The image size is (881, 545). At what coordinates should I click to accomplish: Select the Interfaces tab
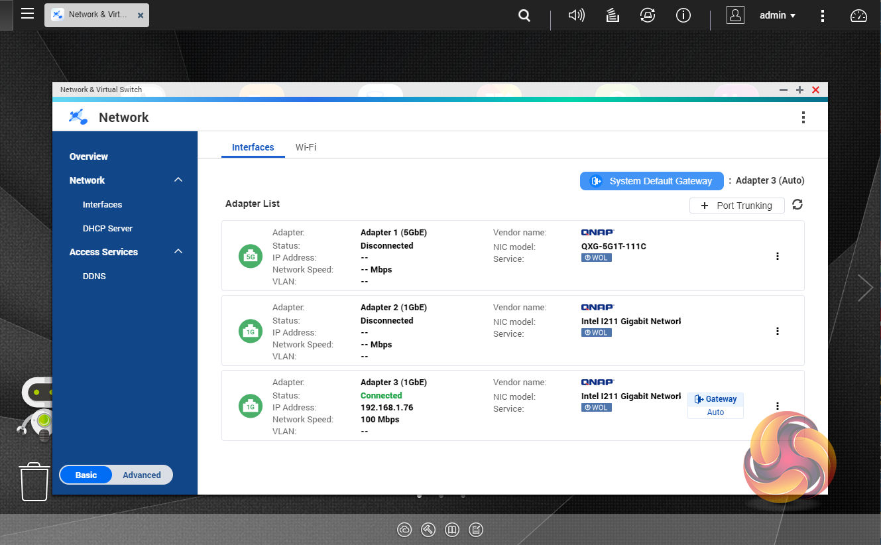(x=253, y=147)
